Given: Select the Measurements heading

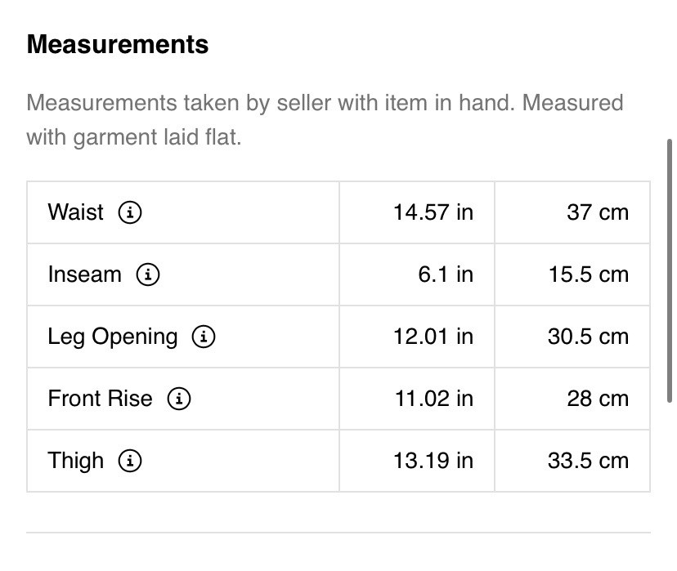Looking at the screenshot, I should (118, 44).
